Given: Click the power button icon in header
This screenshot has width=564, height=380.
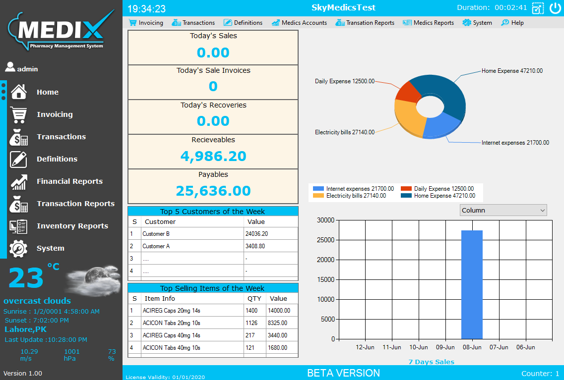Looking at the screenshot, I should (555, 8).
